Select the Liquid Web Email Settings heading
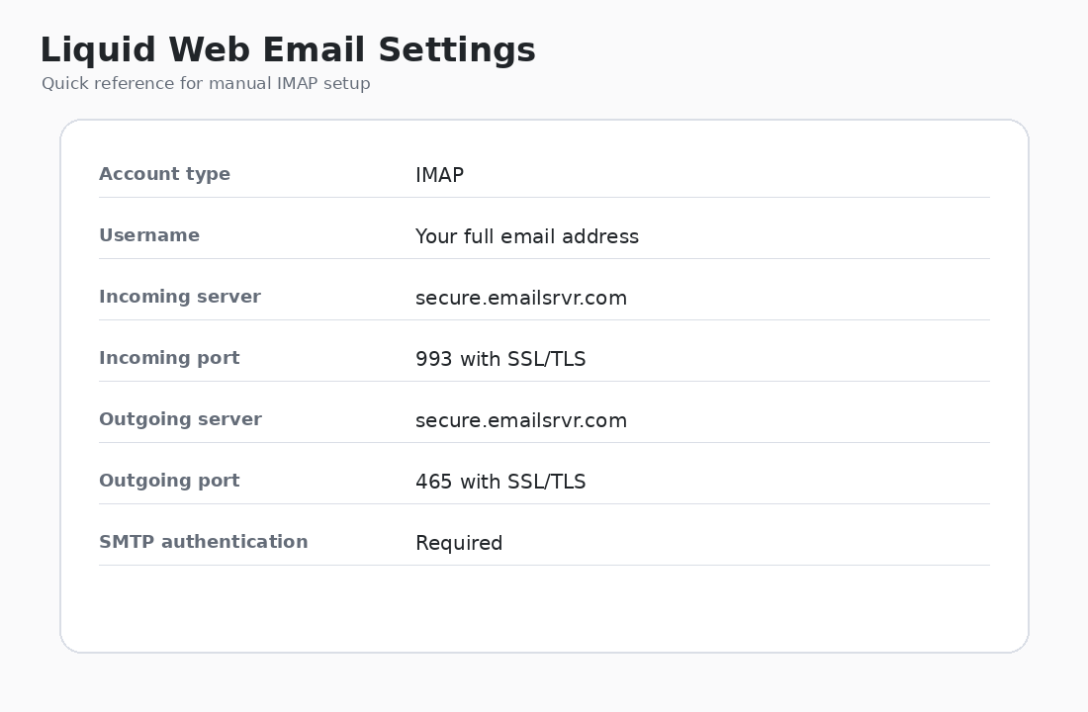Viewport: 1088px width, 712px height. [x=288, y=50]
